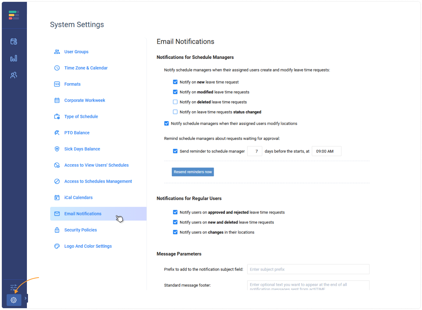The image size is (422, 310).
Task: Click the settings gear icon at bottom
Action: coord(14,300)
